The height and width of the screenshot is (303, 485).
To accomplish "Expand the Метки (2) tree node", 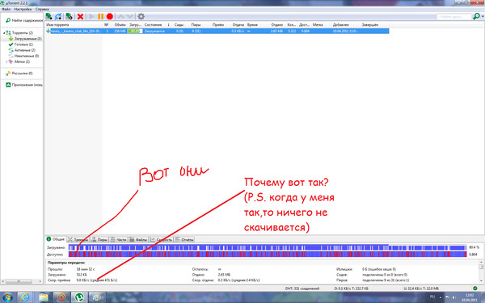I will point(6,62).
